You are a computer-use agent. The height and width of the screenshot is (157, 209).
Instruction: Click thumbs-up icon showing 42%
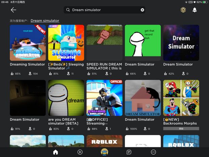coord(166,73)
